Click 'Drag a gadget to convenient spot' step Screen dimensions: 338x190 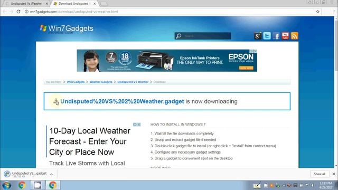click(194, 158)
